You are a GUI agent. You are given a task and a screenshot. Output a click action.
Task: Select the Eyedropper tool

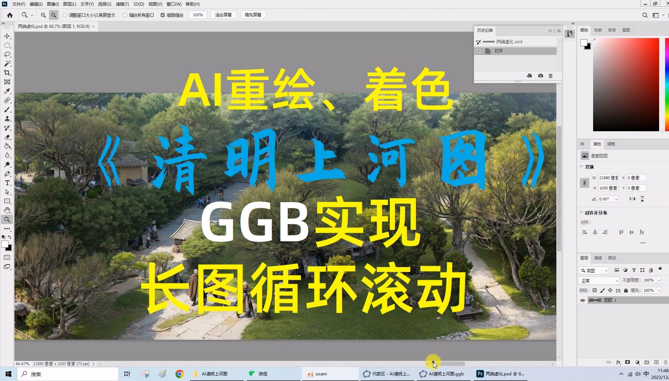pos(7,91)
